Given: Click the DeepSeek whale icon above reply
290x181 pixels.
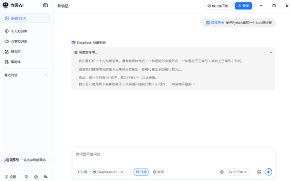Looking at the screenshot, I should pyautogui.click(x=73, y=43).
